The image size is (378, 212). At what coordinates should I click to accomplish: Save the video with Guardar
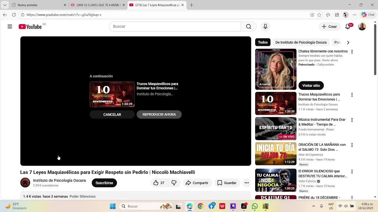point(227,183)
